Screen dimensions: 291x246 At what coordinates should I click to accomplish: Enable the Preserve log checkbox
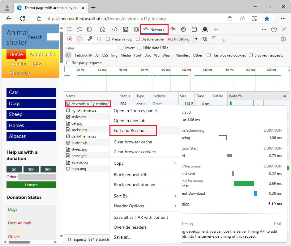[107, 39]
